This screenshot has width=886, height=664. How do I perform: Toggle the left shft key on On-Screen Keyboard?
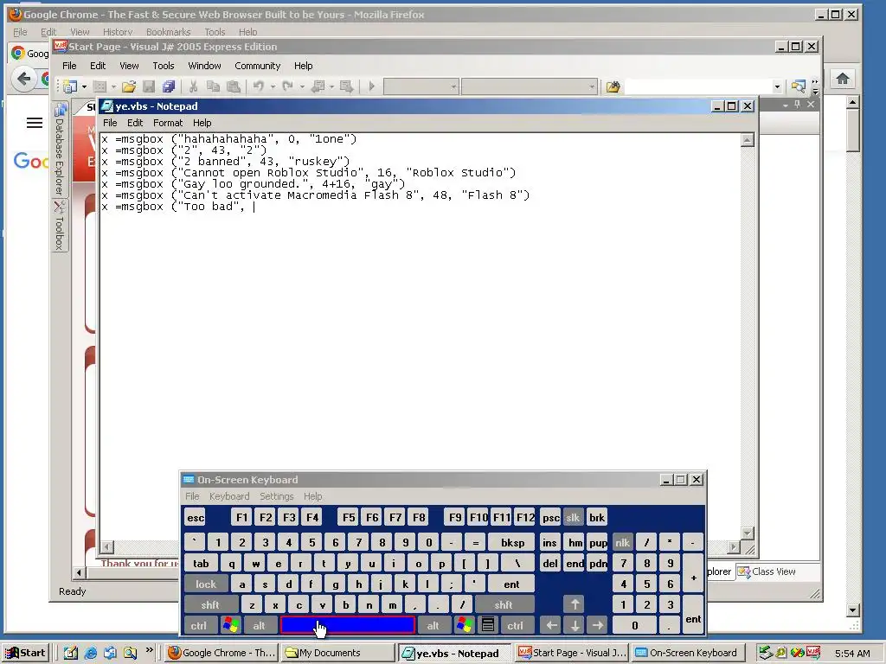point(210,604)
